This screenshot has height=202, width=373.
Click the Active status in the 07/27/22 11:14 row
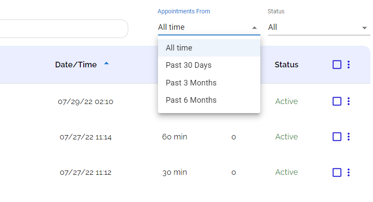[x=286, y=137]
